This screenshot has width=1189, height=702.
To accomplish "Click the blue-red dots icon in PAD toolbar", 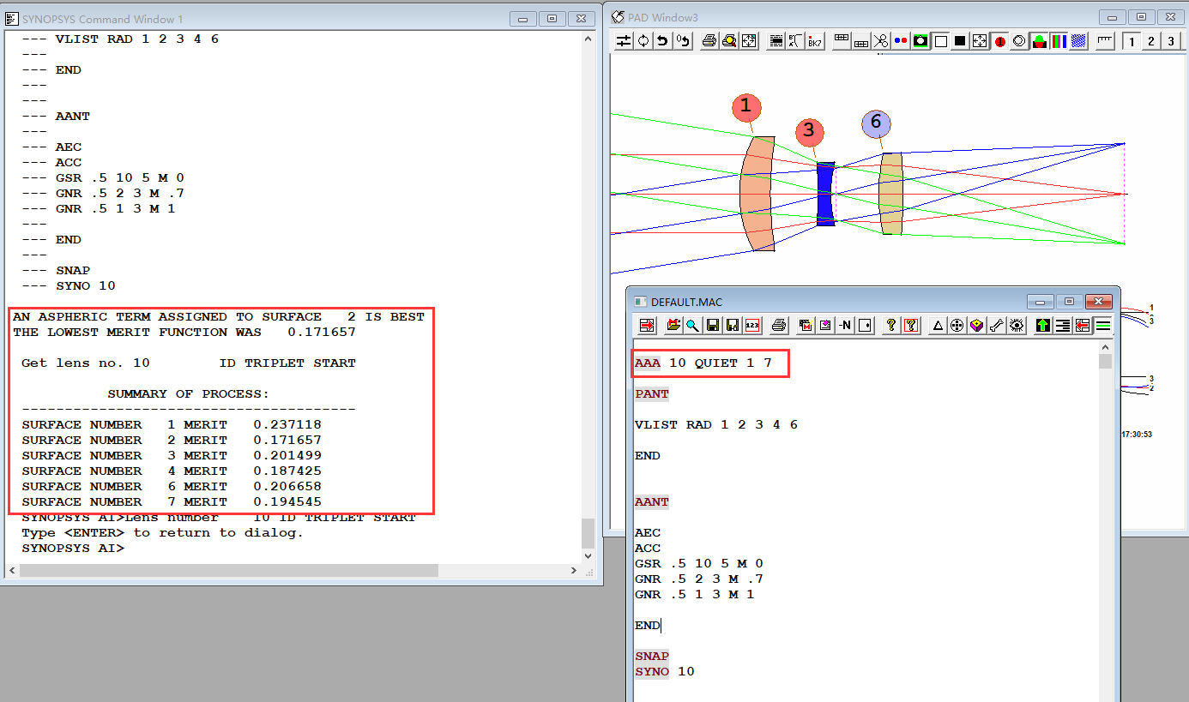I will [x=901, y=41].
